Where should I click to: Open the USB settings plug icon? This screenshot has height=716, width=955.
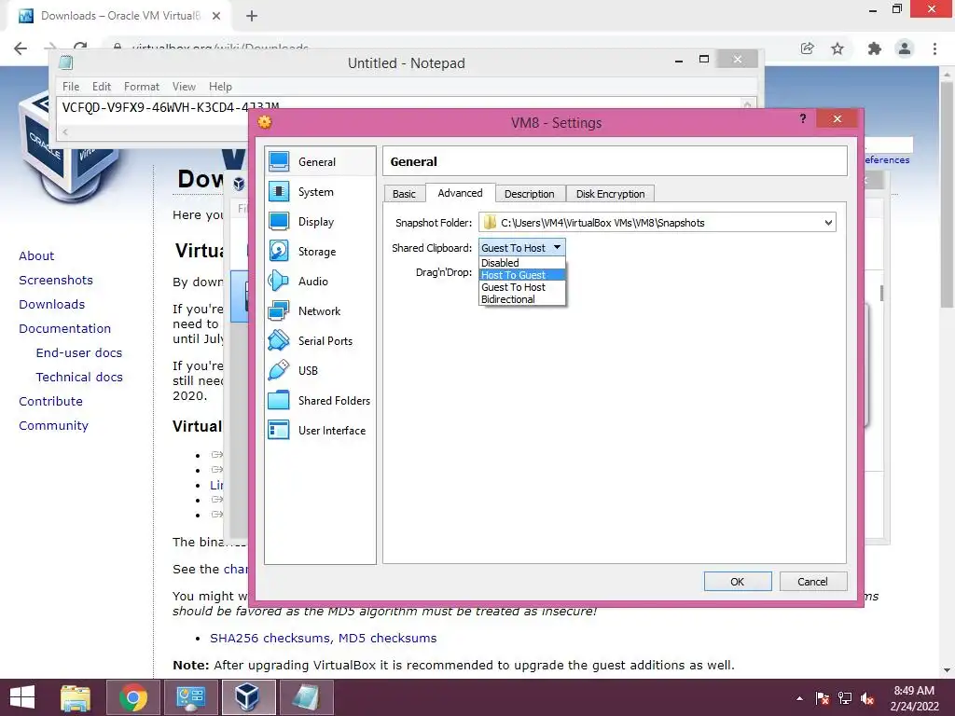pos(279,371)
